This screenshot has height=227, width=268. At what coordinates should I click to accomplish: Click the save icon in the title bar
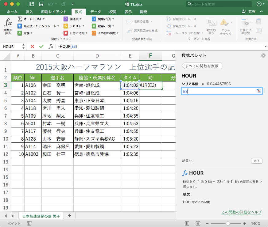(41, 4)
